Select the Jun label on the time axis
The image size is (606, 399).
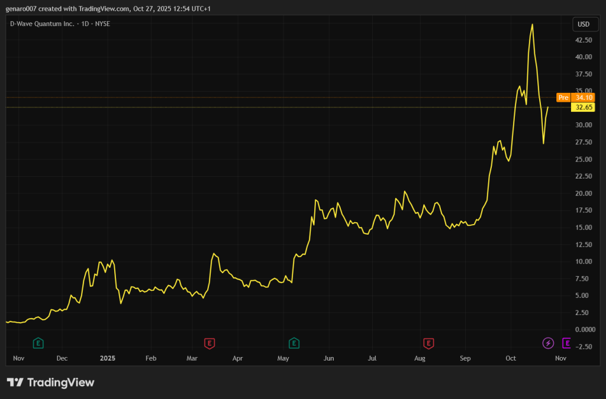pyautogui.click(x=328, y=358)
